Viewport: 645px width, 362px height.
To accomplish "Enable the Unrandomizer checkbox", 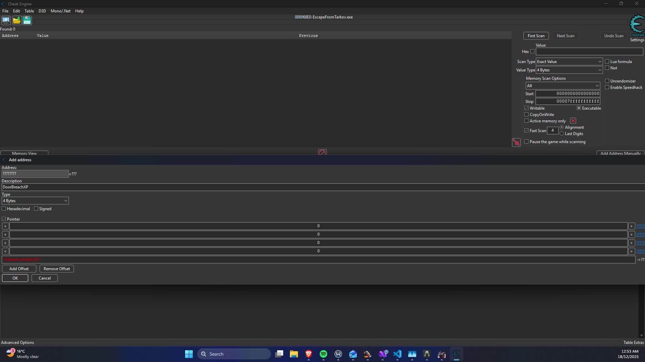I will click(607, 81).
